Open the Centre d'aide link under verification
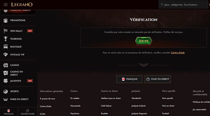 click(x=178, y=53)
